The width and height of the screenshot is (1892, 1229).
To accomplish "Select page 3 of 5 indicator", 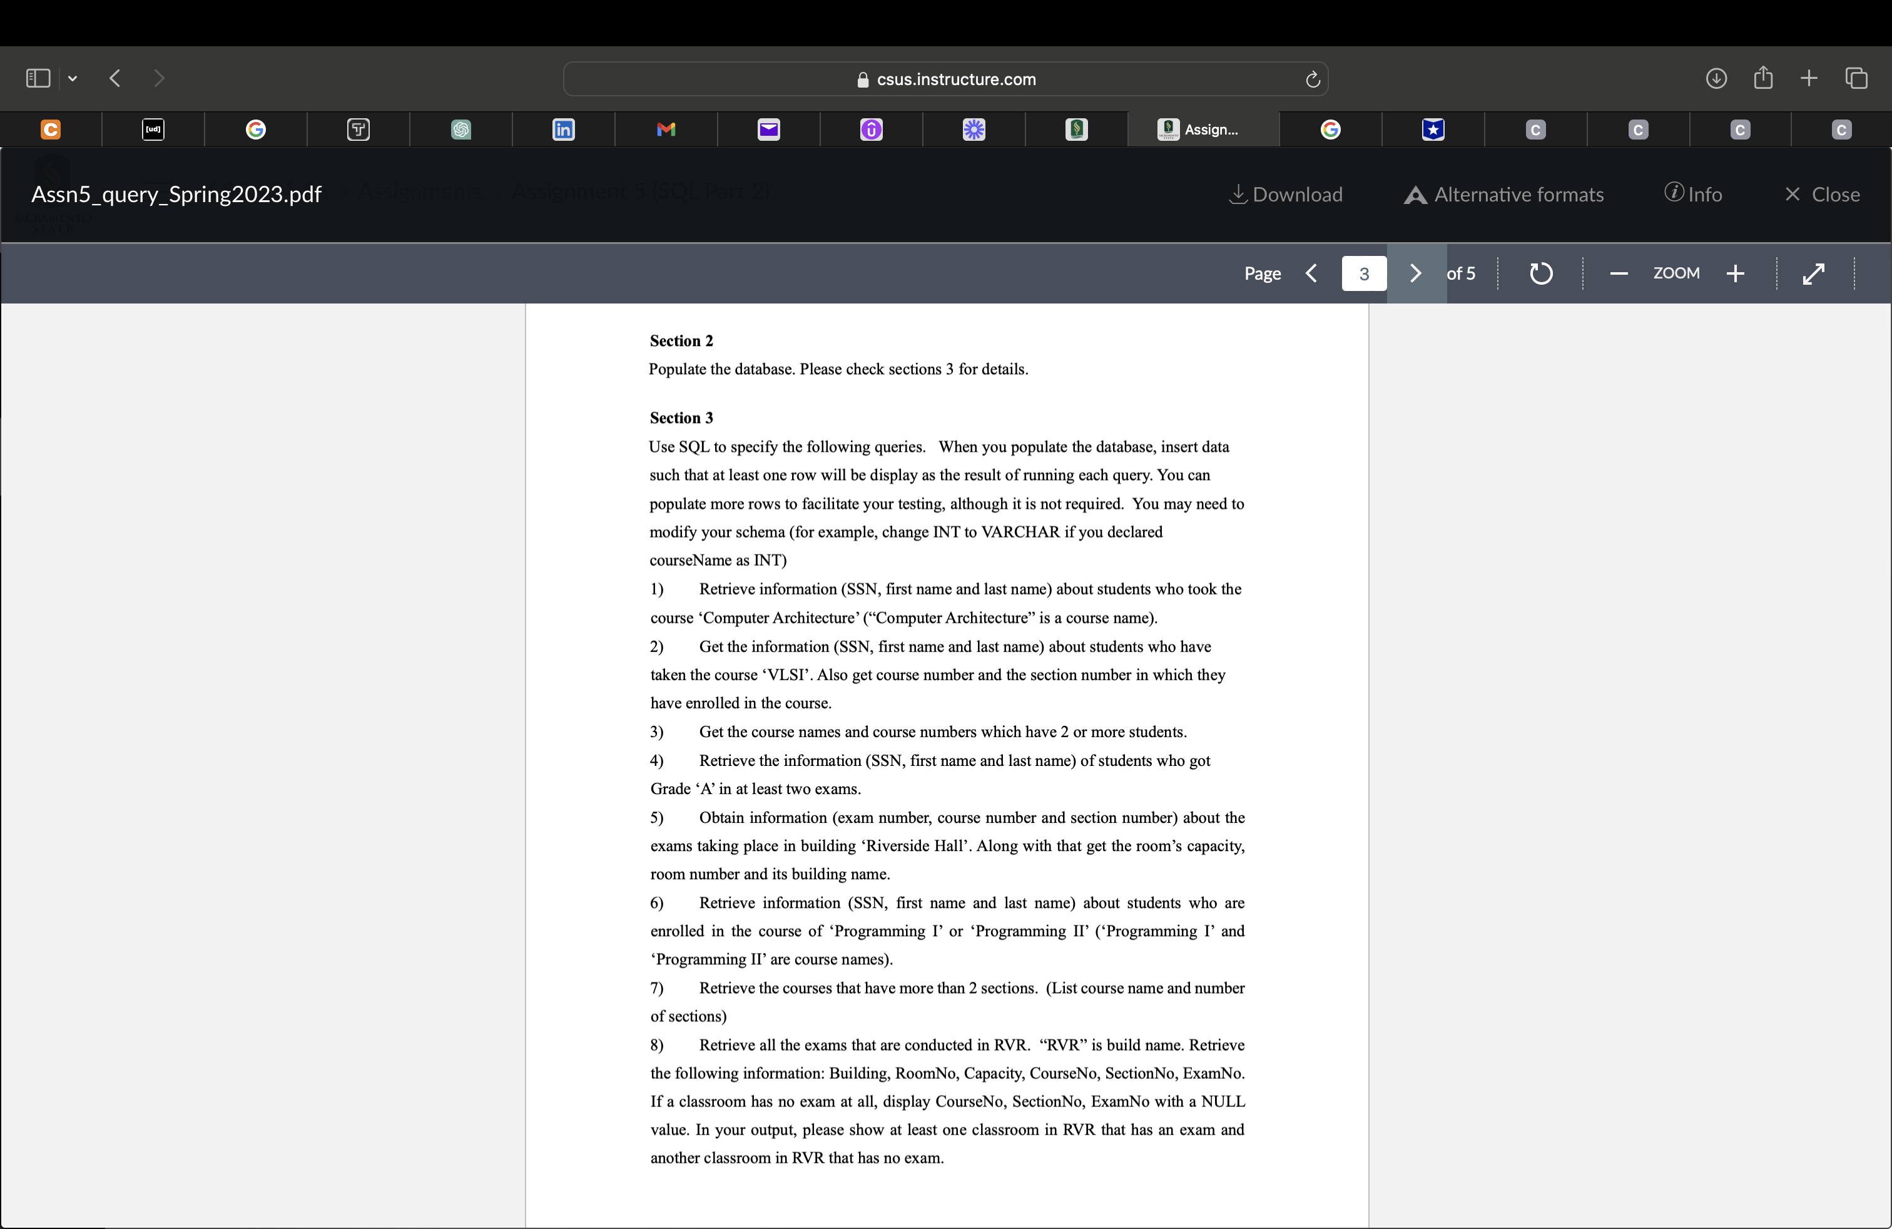I will click(1364, 273).
